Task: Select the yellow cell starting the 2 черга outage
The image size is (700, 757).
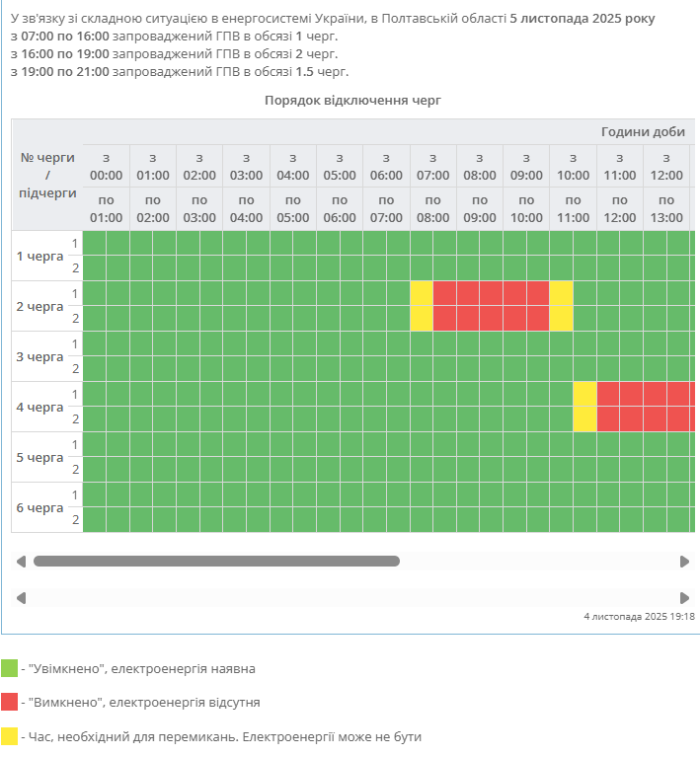Action: click(x=422, y=306)
